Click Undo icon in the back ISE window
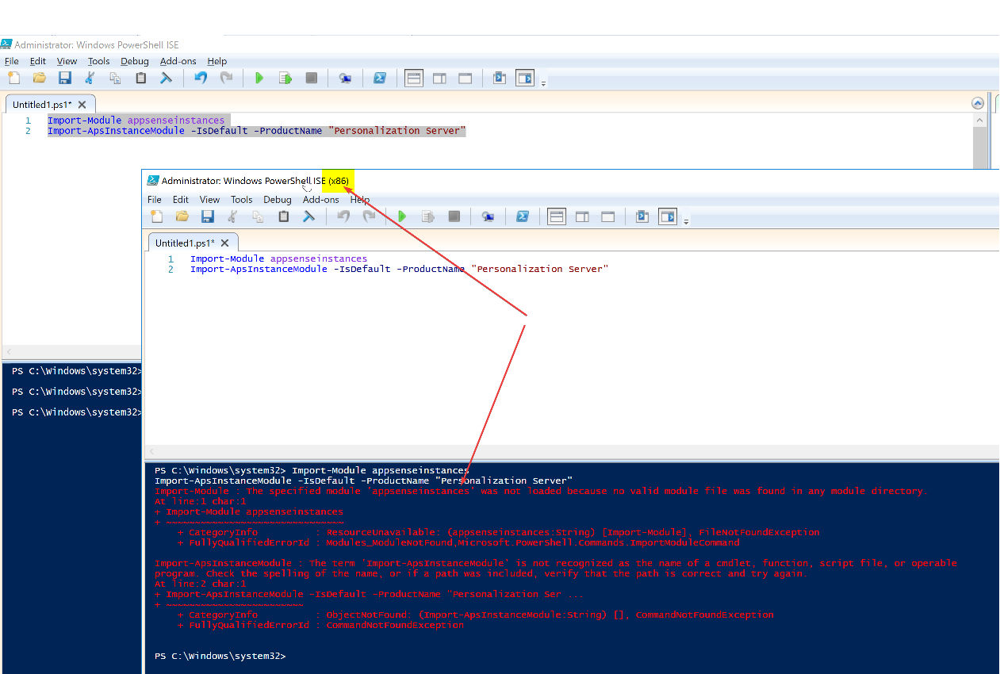Image resolution: width=1000 pixels, height=674 pixels. click(x=201, y=78)
